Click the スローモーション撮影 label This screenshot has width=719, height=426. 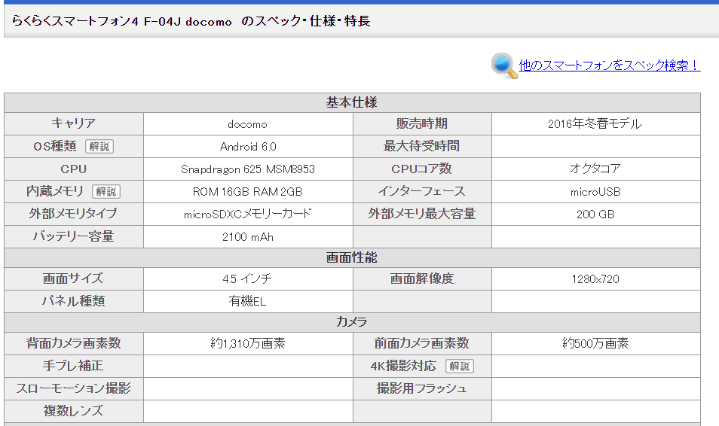click(73, 388)
